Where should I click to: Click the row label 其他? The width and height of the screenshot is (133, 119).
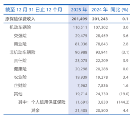click(x=18, y=94)
